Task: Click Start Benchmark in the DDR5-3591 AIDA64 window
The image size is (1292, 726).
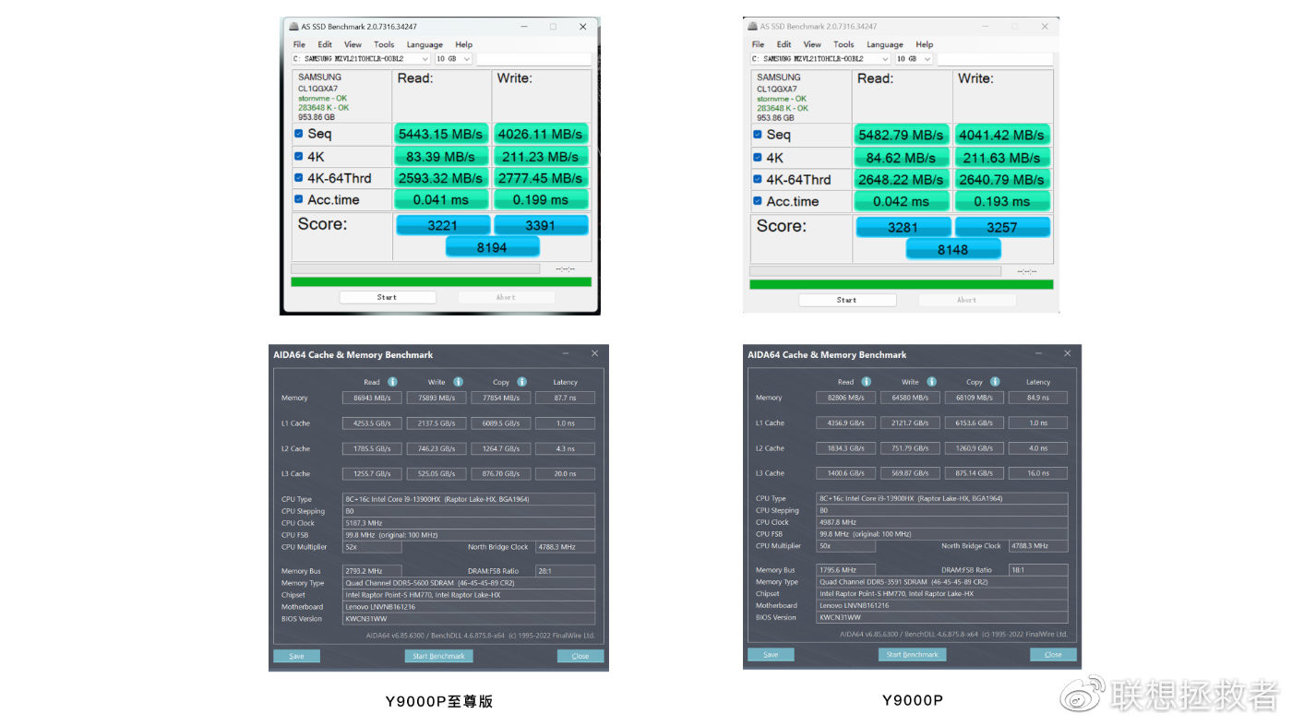Action: [x=912, y=654]
